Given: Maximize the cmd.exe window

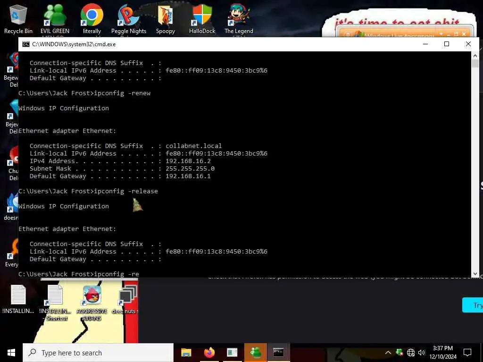Looking at the screenshot, I should [447, 44].
